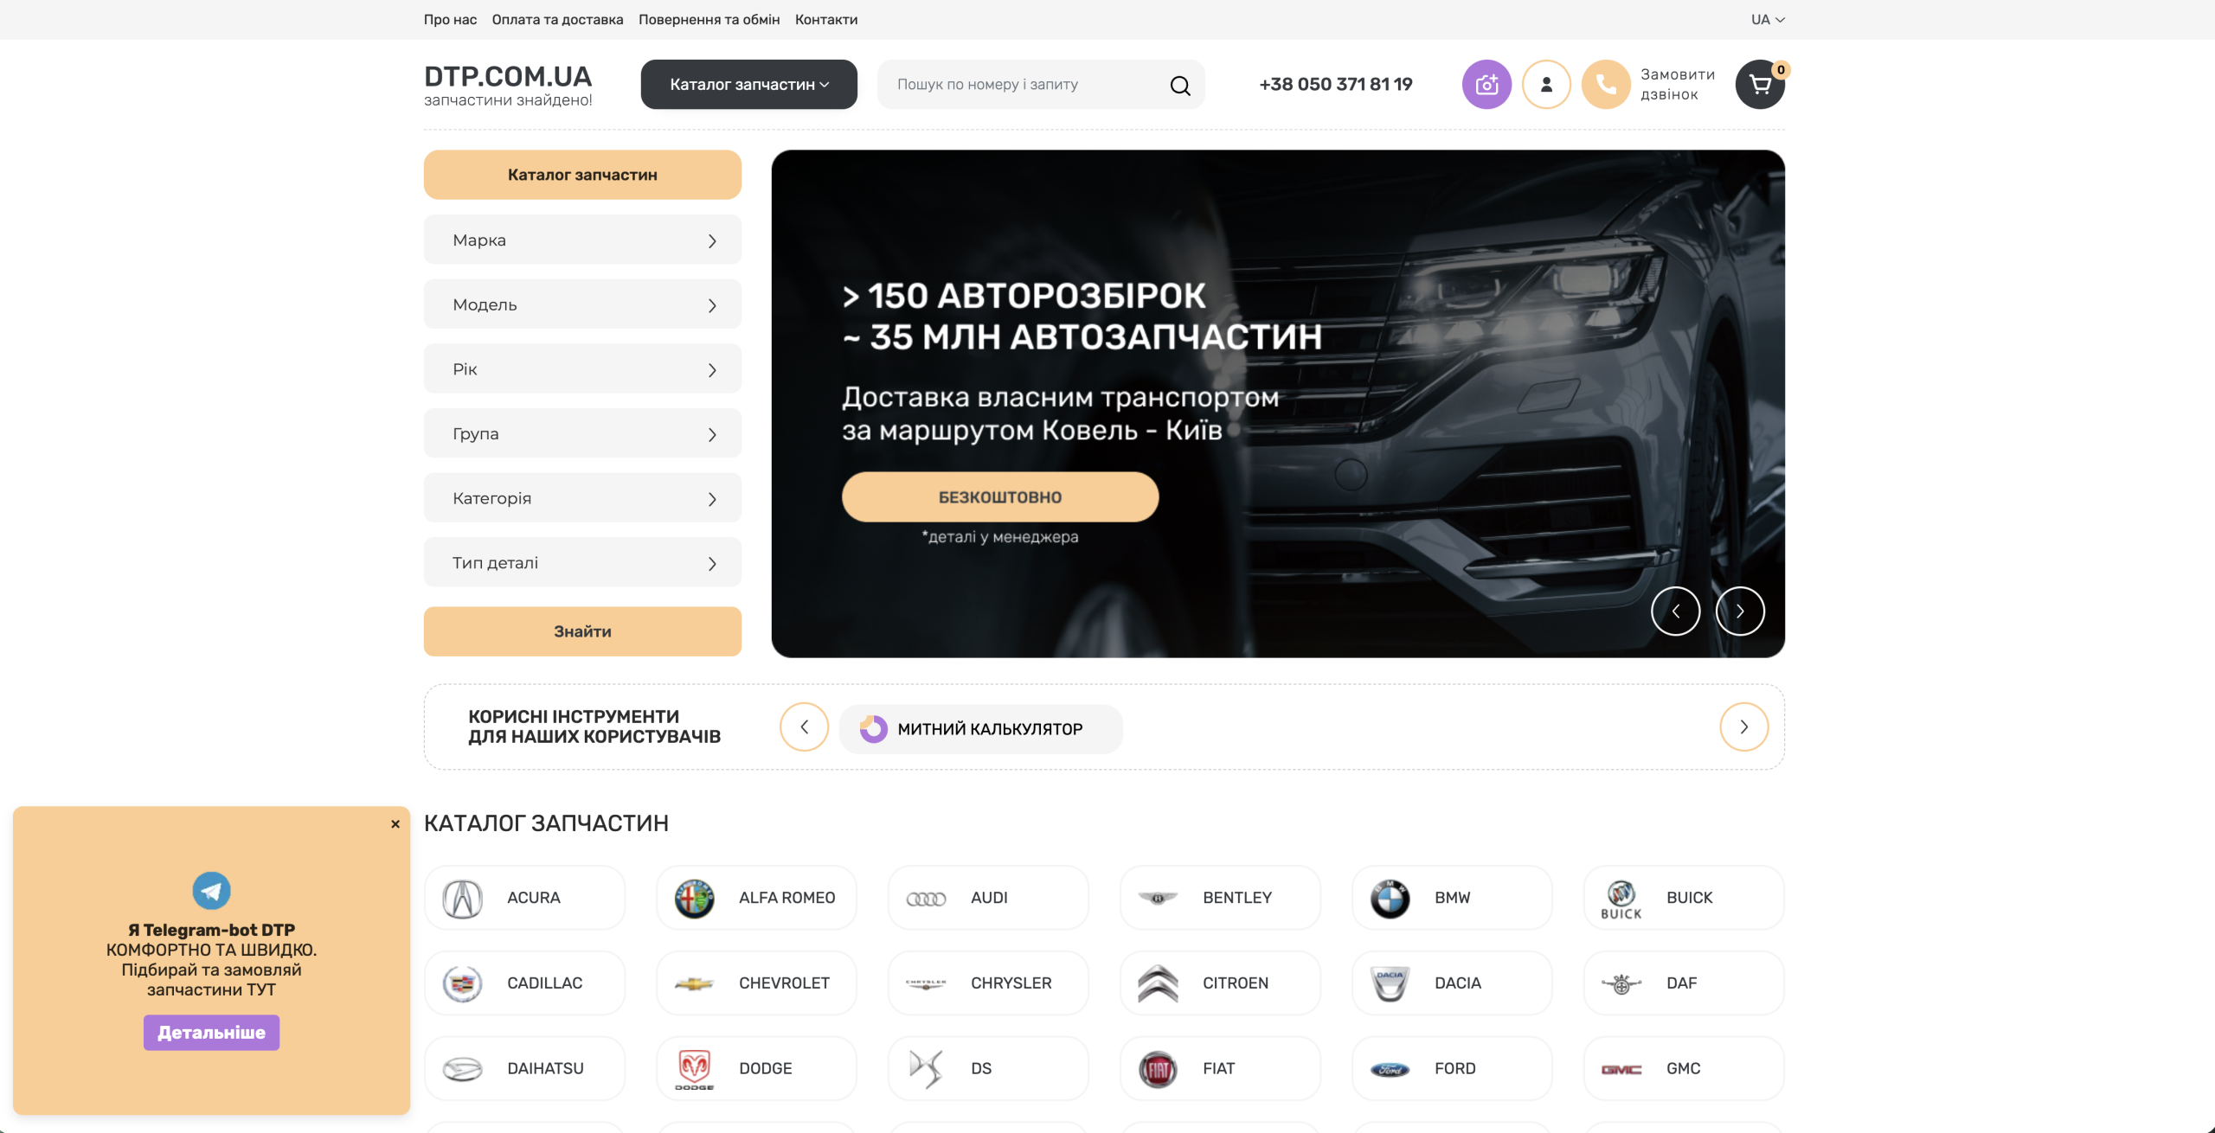Open the UA language dropdown

click(1768, 19)
